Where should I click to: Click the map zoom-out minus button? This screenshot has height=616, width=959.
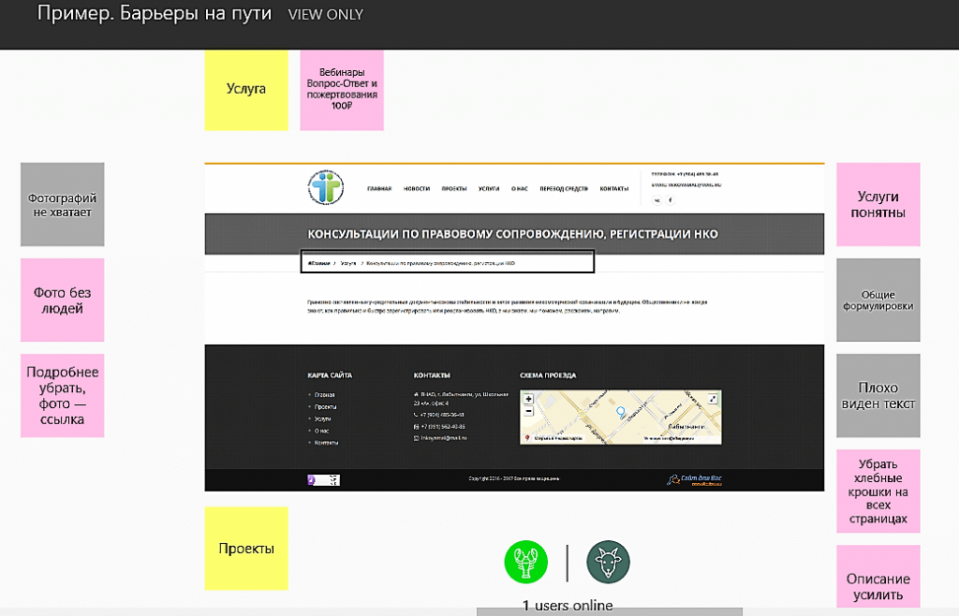click(529, 411)
